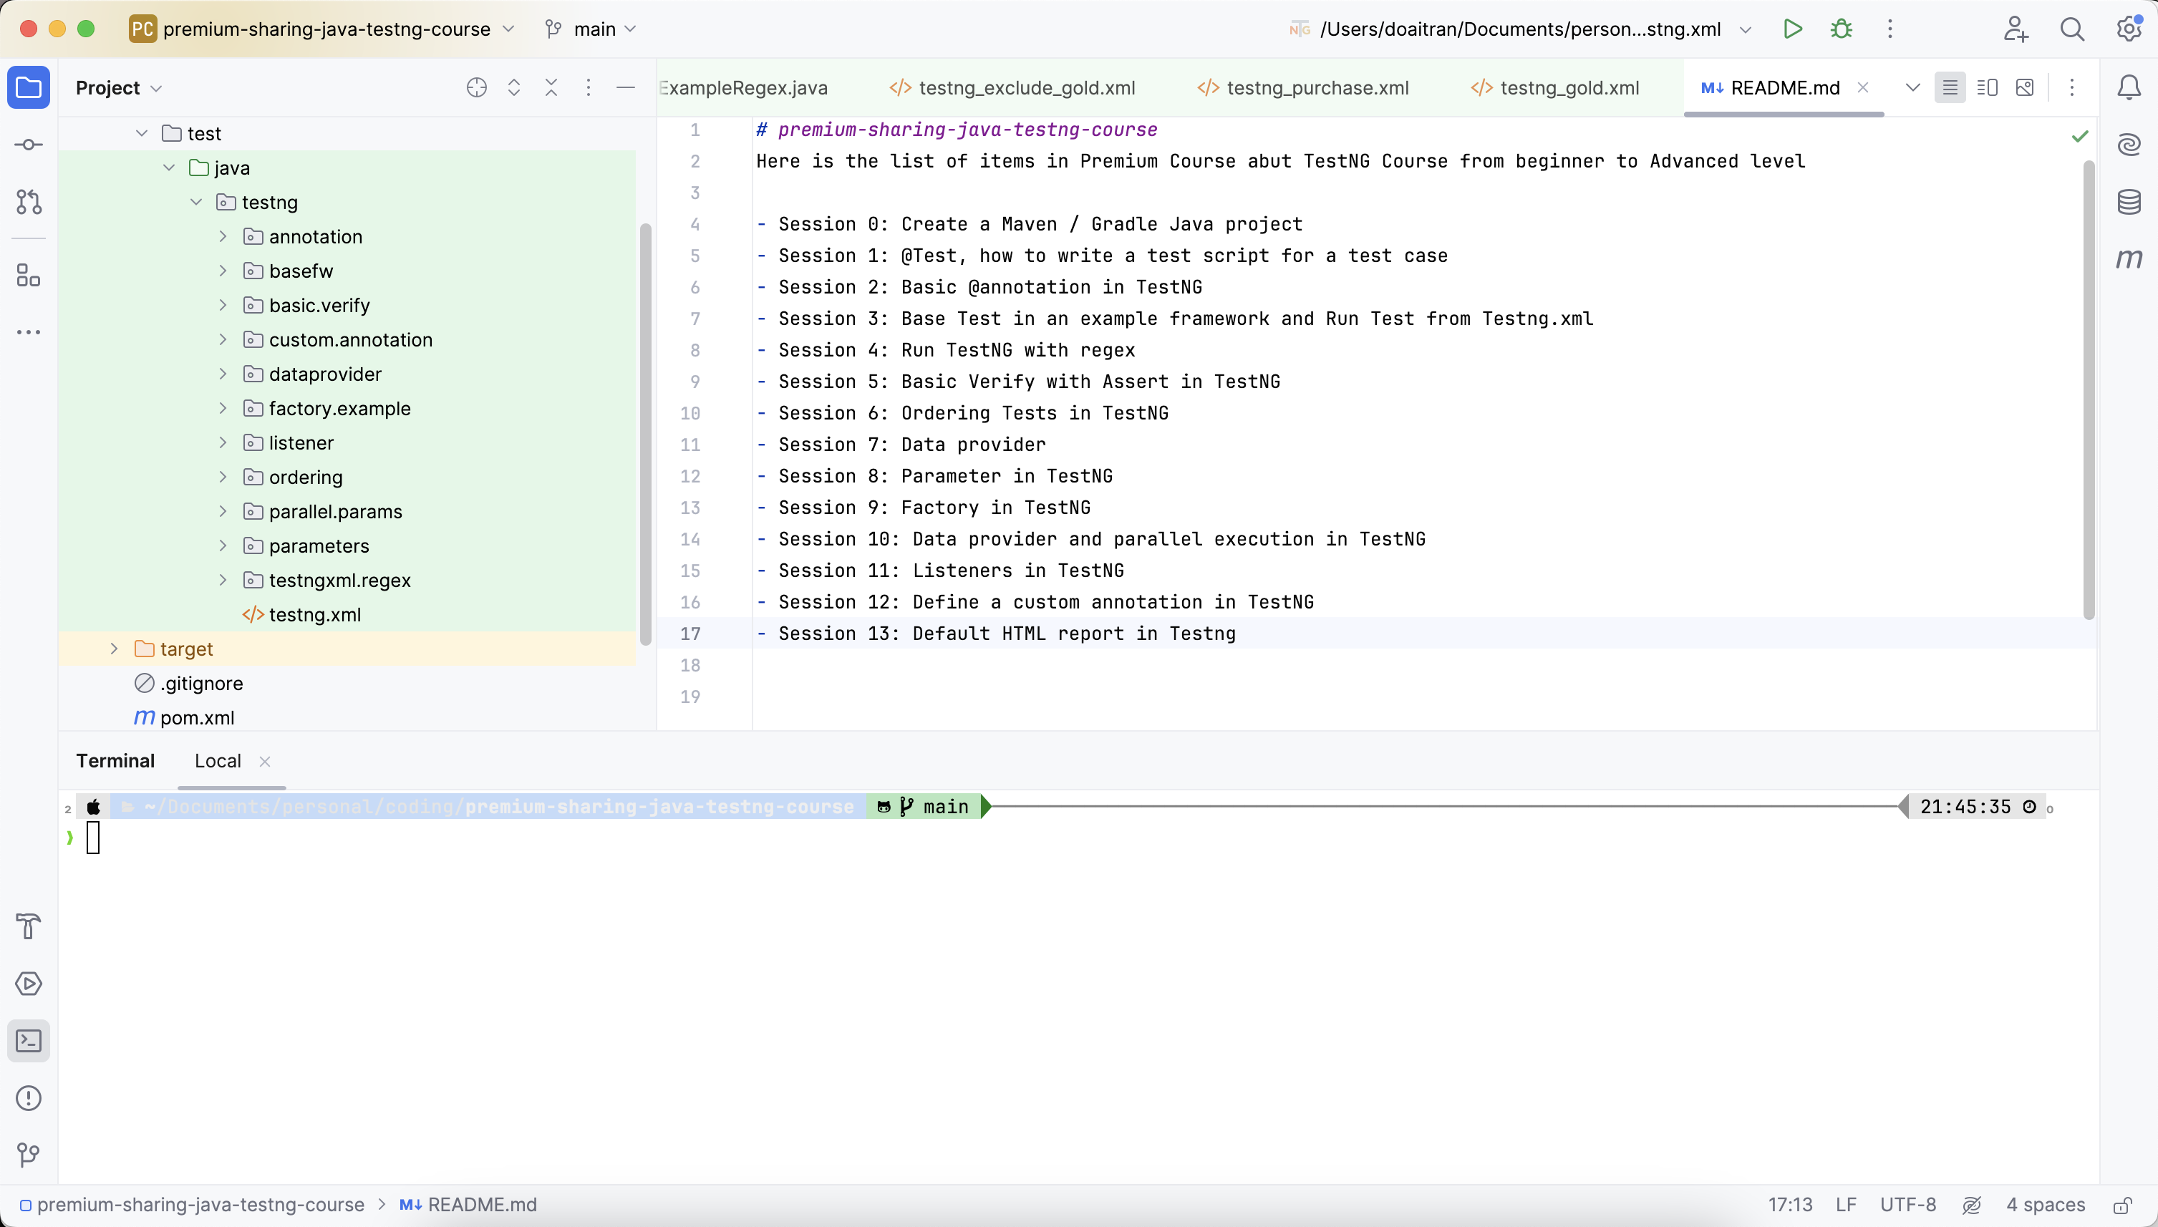The height and width of the screenshot is (1227, 2158).
Task: Click line separator LF in status bar
Action: (1845, 1205)
